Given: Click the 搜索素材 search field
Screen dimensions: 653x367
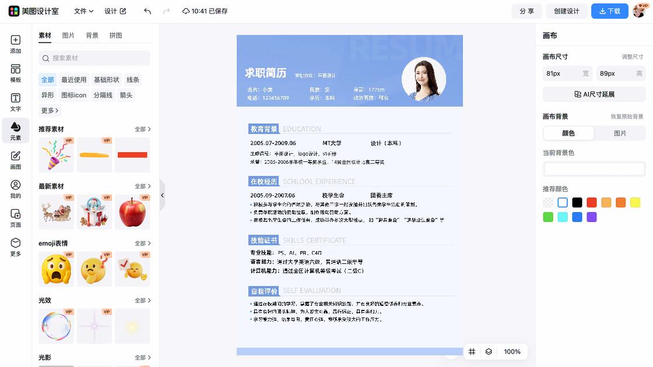Looking at the screenshot, I should 94,58.
